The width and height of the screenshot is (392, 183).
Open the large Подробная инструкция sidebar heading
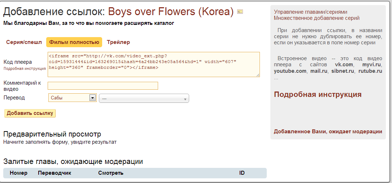pyautogui.click(x=318, y=95)
